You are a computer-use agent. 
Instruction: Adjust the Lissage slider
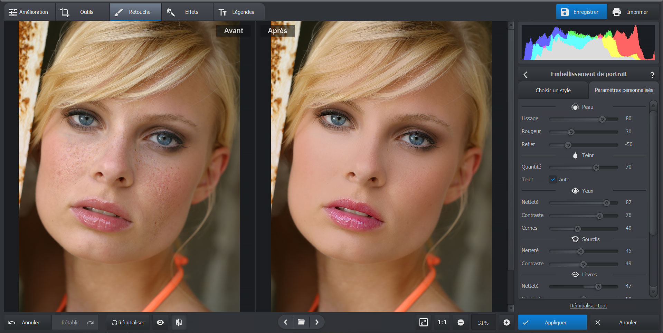point(584,119)
